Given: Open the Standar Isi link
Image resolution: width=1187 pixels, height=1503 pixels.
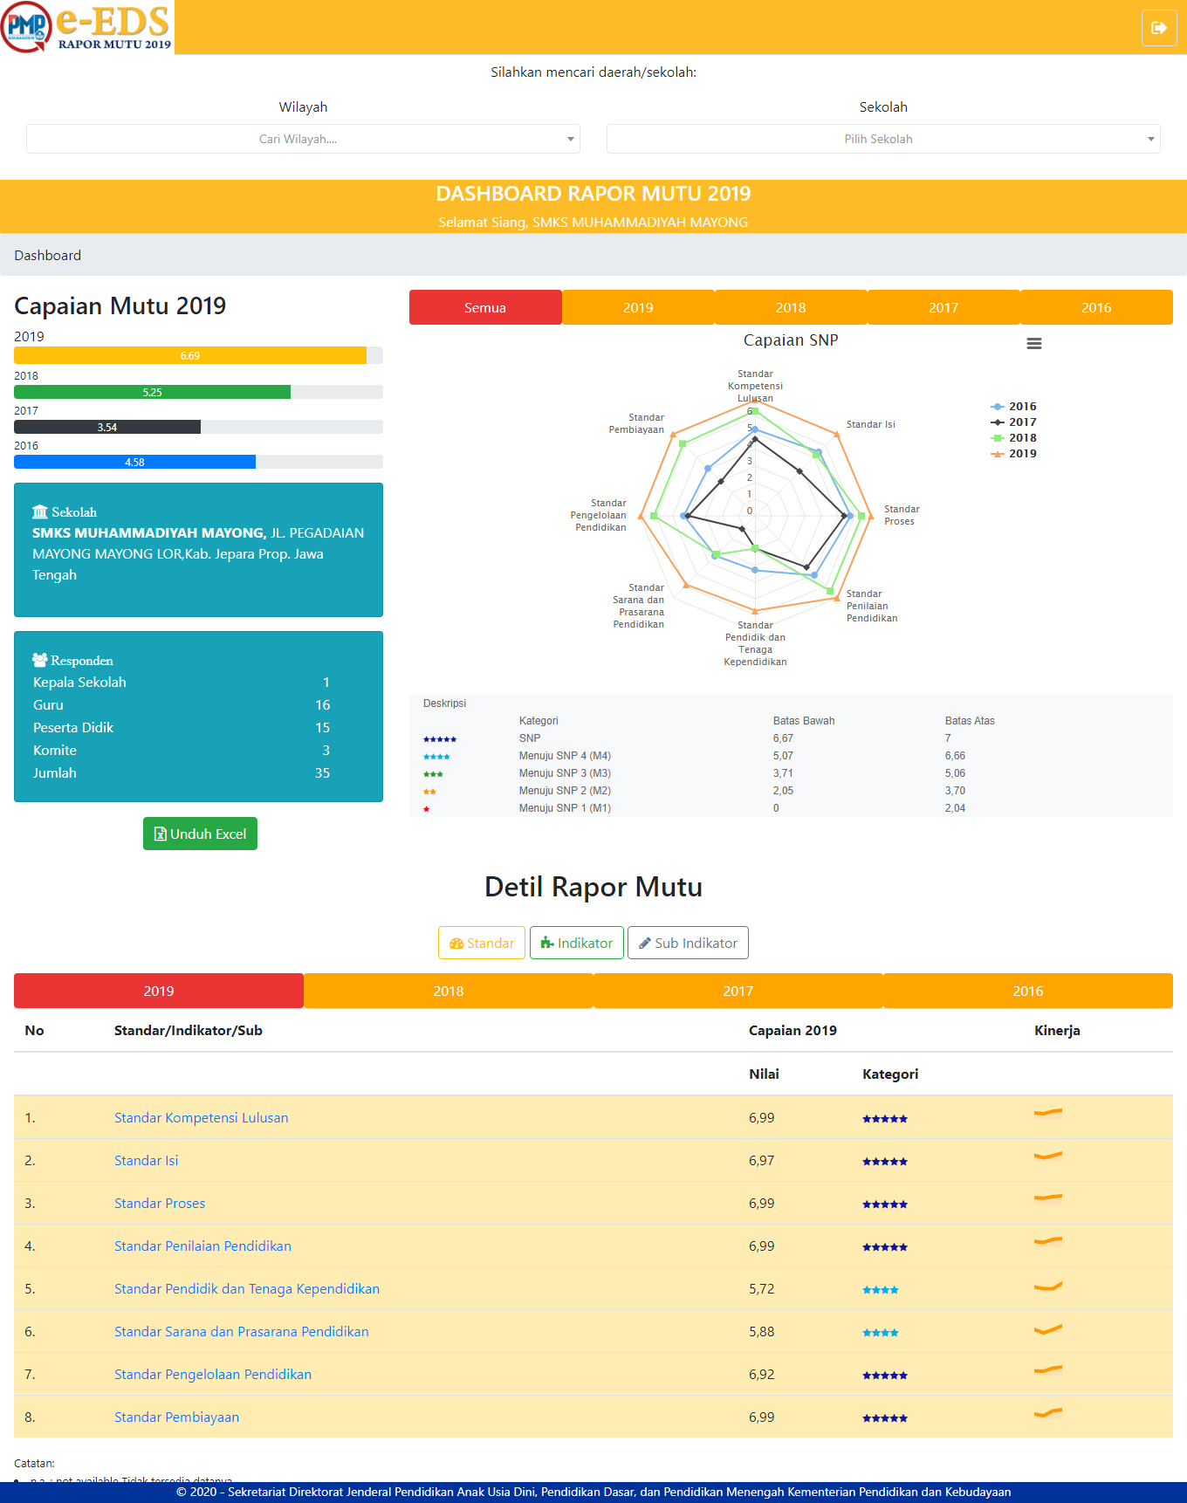Looking at the screenshot, I should [x=146, y=1161].
